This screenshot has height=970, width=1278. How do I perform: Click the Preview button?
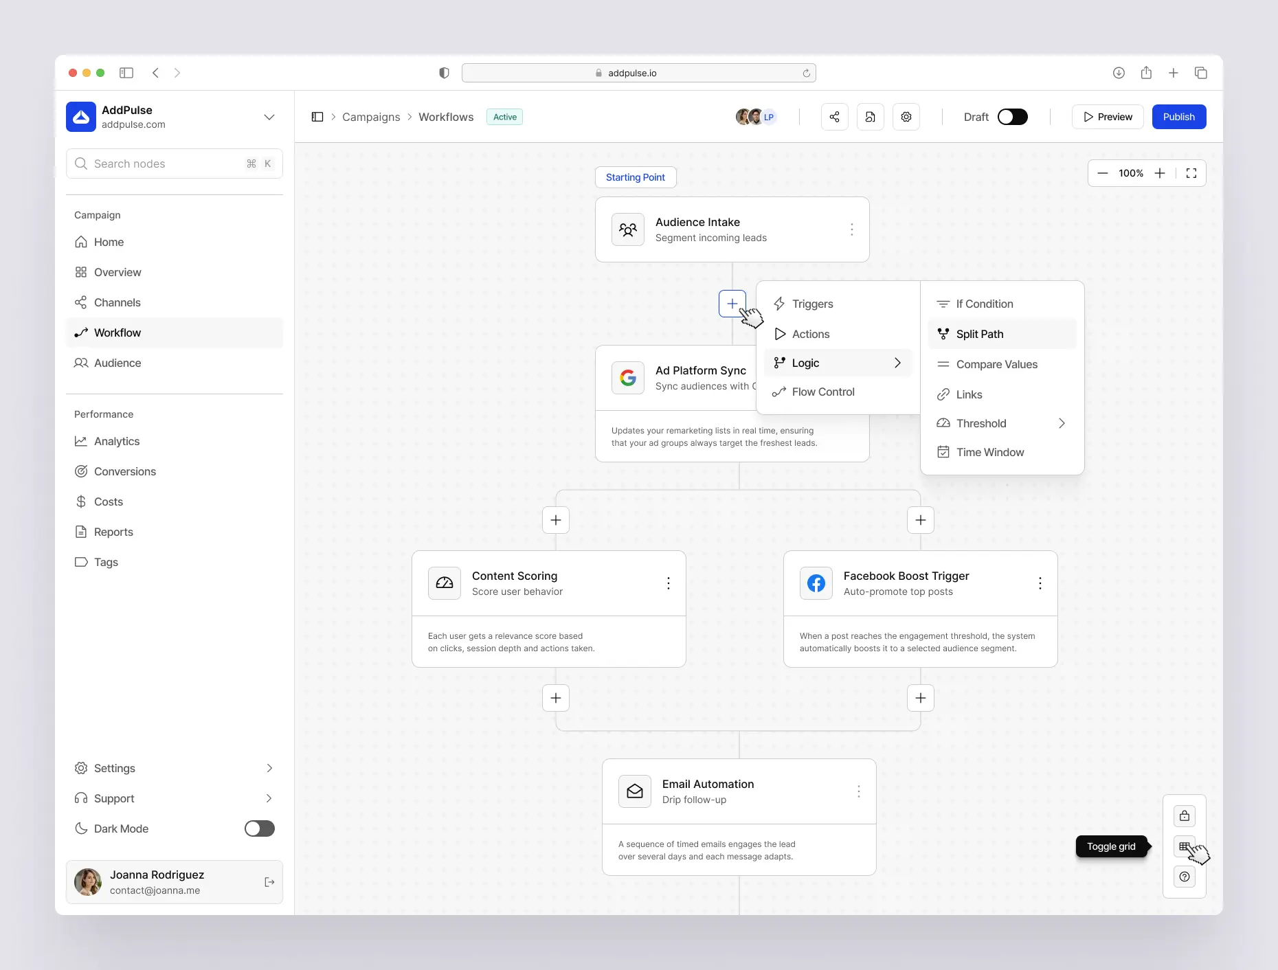click(x=1108, y=117)
